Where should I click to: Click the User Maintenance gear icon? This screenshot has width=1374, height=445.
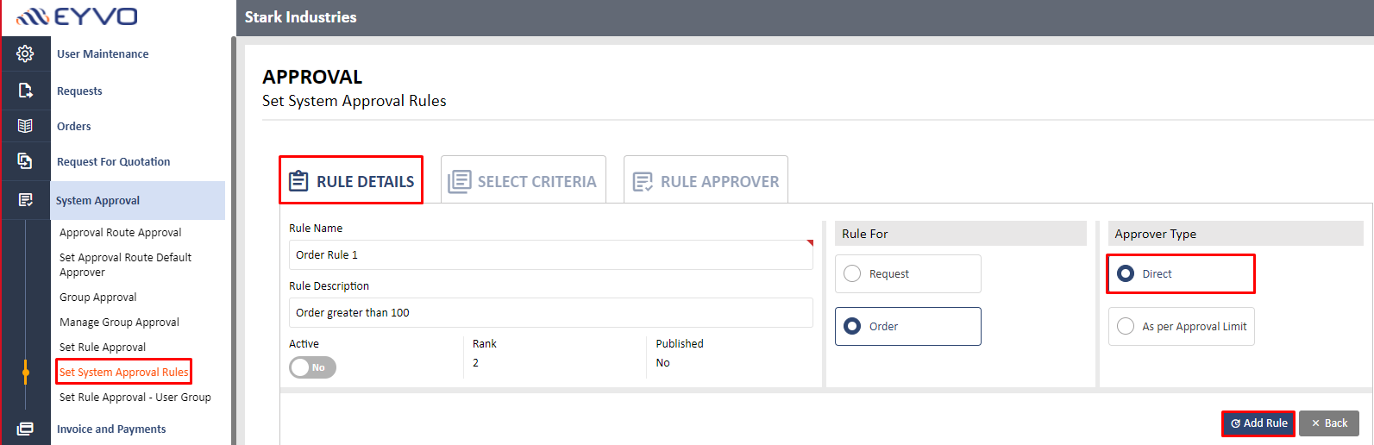(x=25, y=53)
